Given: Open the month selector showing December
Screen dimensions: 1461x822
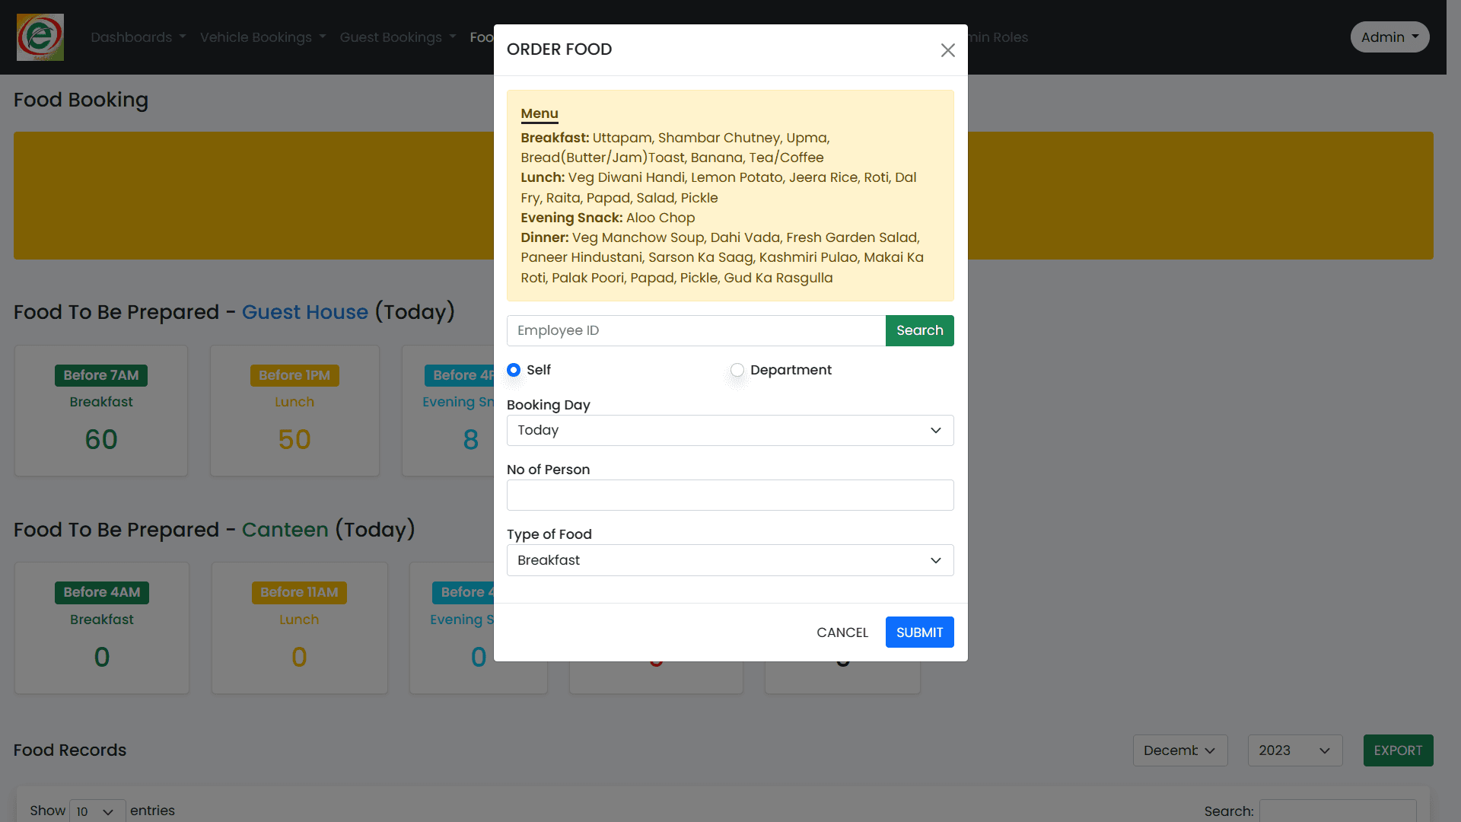Looking at the screenshot, I should tap(1180, 750).
